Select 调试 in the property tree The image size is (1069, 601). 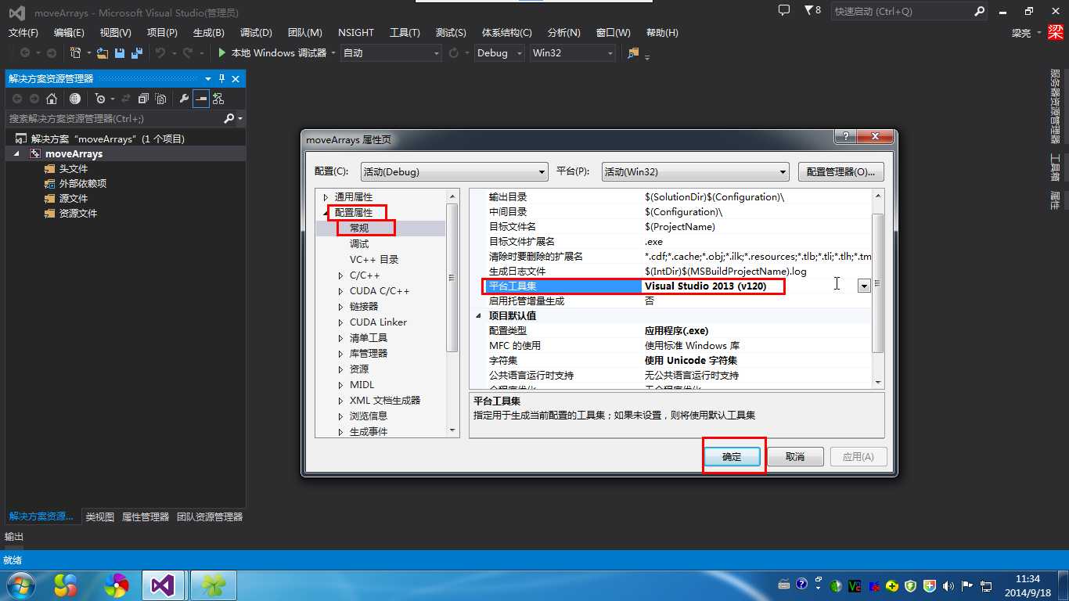pos(359,243)
